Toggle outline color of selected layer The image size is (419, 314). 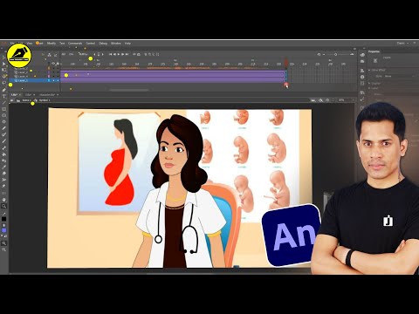pyautogui.click(x=49, y=80)
